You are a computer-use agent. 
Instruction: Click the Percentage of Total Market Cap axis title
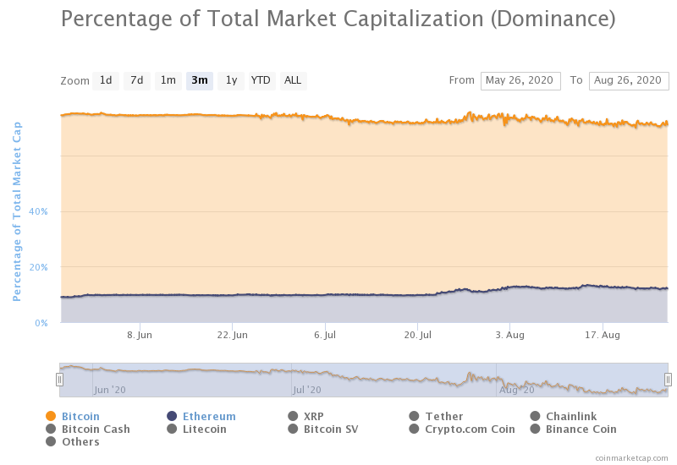tap(17, 211)
